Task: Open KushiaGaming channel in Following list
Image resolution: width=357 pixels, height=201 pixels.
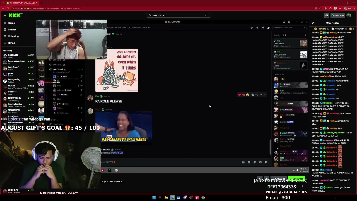Action: (x=18, y=105)
